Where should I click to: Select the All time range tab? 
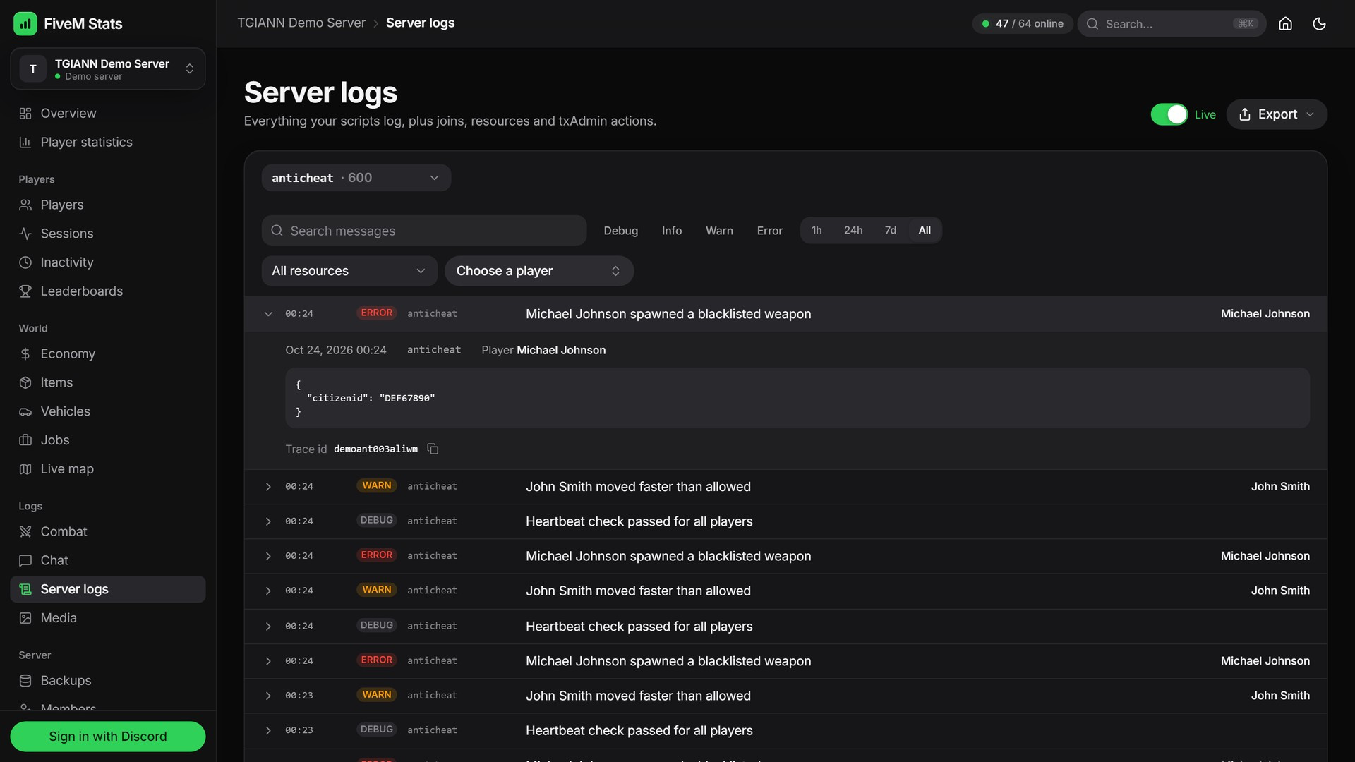925,230
